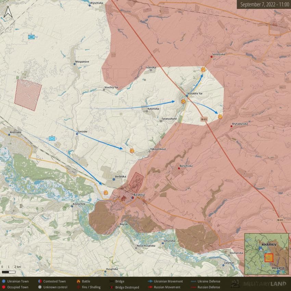Select the Verbivka town marker dot
Screen dimensions: 291x291
[114, 179]
